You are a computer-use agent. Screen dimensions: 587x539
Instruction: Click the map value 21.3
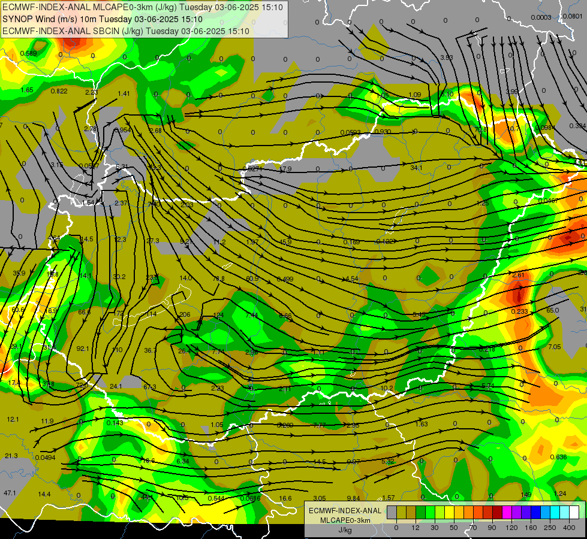click(11, 456)
